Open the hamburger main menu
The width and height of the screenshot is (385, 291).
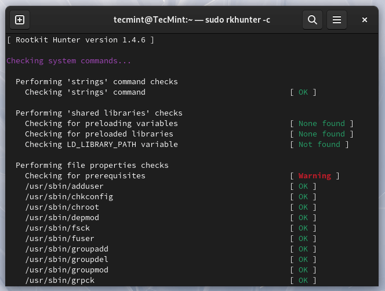pos(337,20)
